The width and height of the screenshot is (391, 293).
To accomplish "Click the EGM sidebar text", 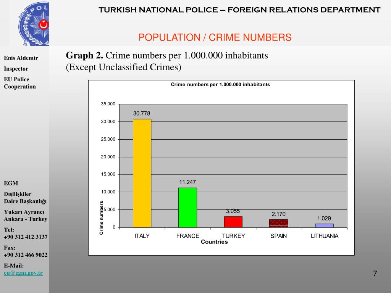I will tap(11, 183).
